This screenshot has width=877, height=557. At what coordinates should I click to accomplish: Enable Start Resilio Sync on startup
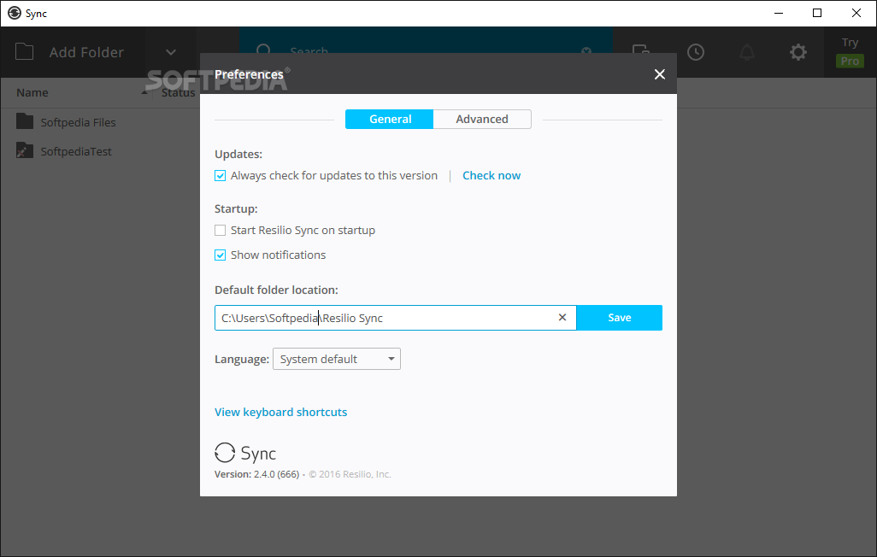pyautogui.click(x=221, y=231)
